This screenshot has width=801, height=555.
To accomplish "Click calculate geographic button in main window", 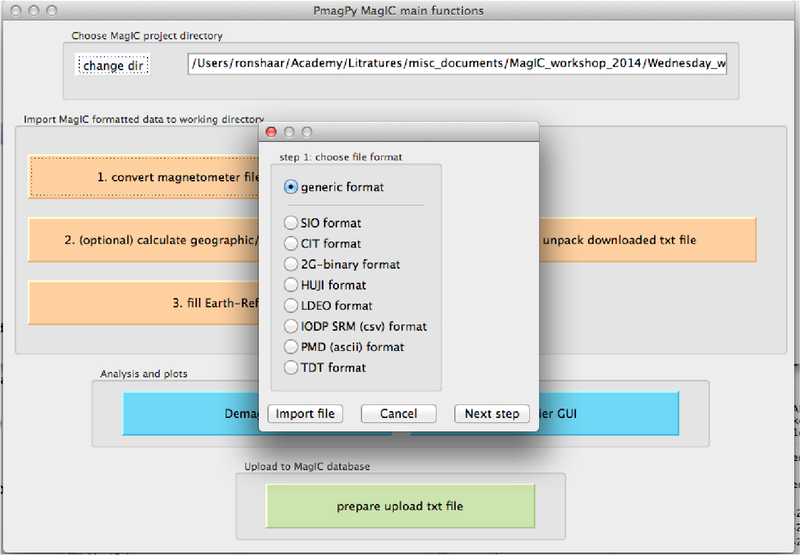I will [x=144, y=240].
